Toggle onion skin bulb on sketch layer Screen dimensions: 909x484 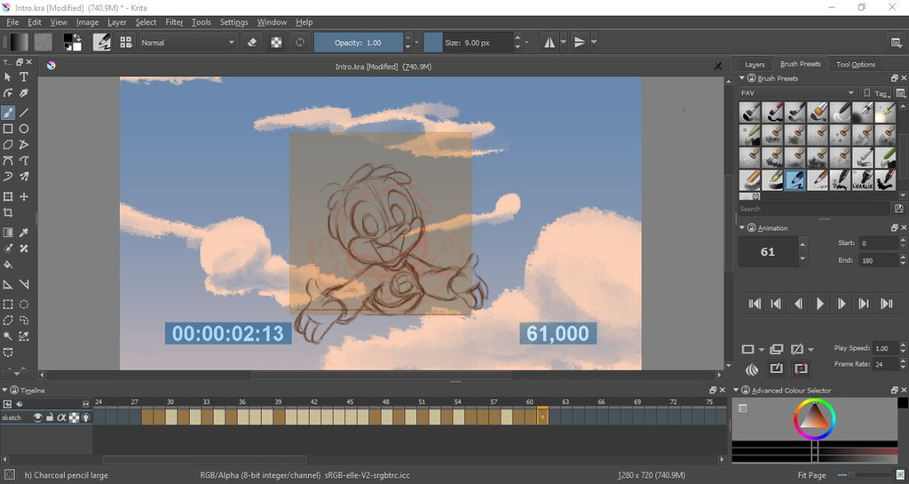(x=86, y=417)
